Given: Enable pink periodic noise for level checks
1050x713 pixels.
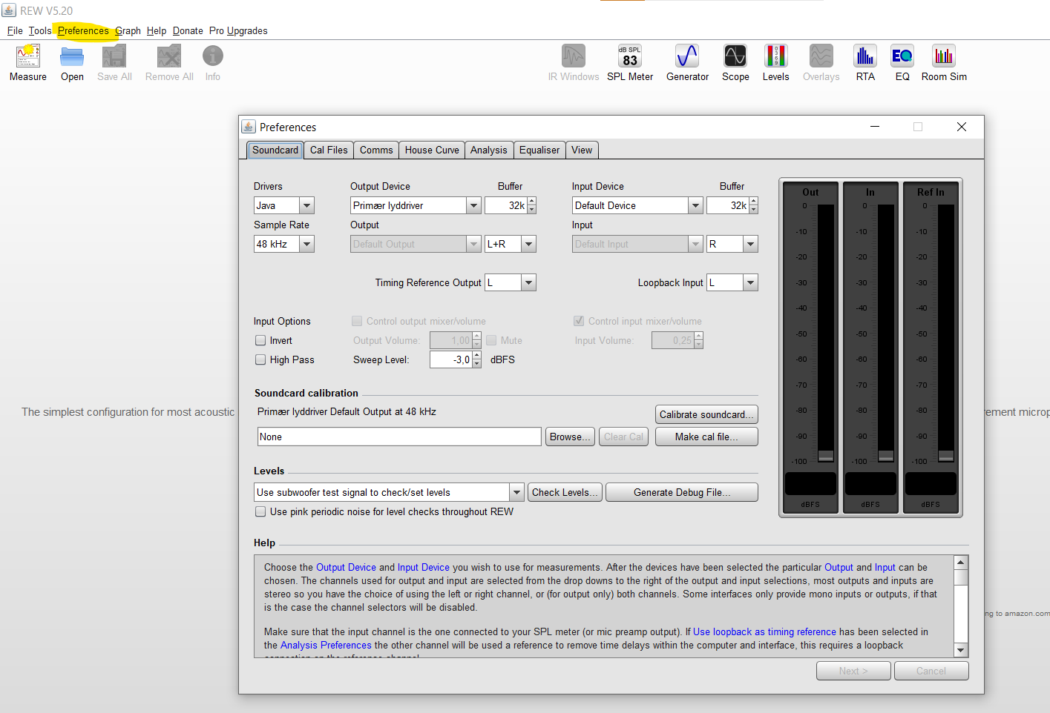Looking at the screenshot, I should click(260, 512).
